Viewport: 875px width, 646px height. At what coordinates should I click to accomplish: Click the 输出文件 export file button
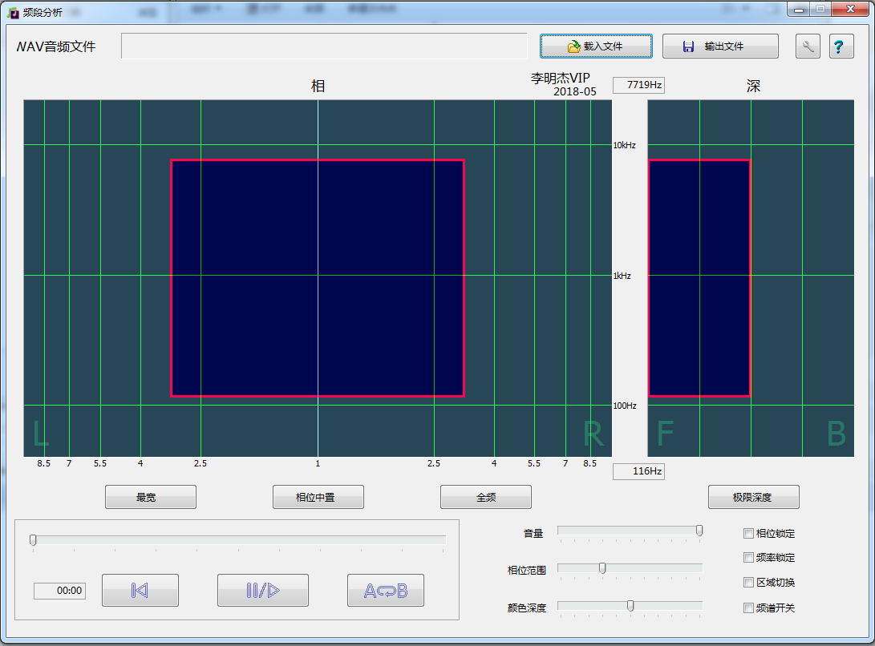click(720, 46)
